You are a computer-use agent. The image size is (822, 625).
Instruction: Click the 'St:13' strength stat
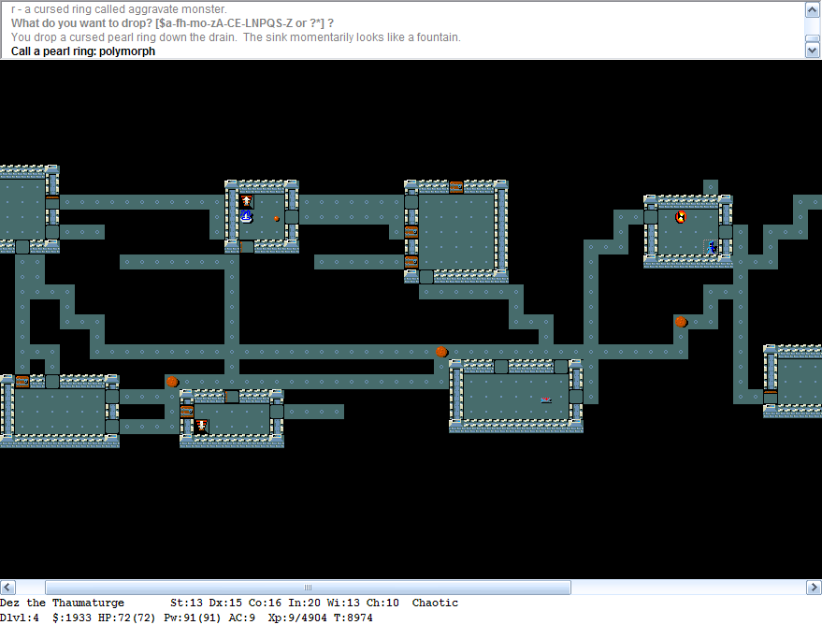point(186,603)
